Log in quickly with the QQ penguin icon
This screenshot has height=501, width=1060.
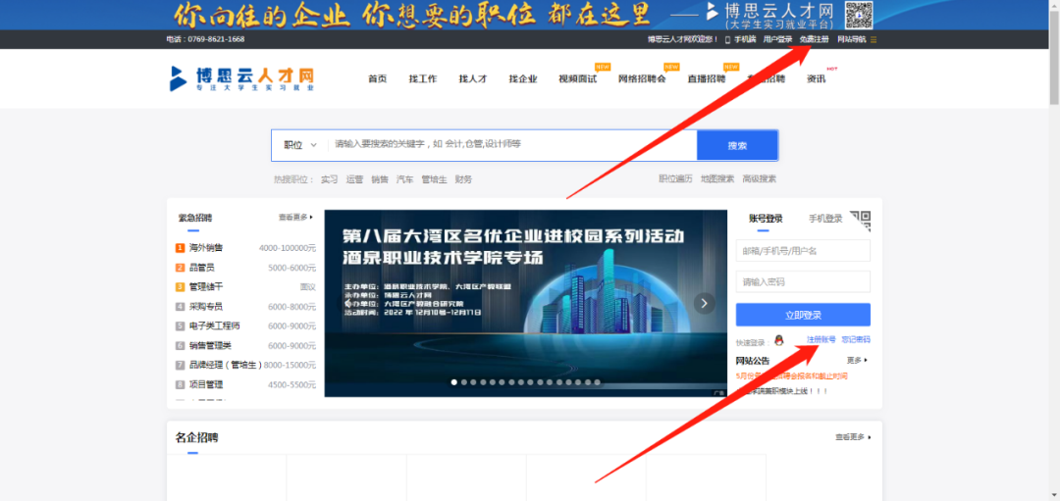pyautogui.click(x=779, y=339)
